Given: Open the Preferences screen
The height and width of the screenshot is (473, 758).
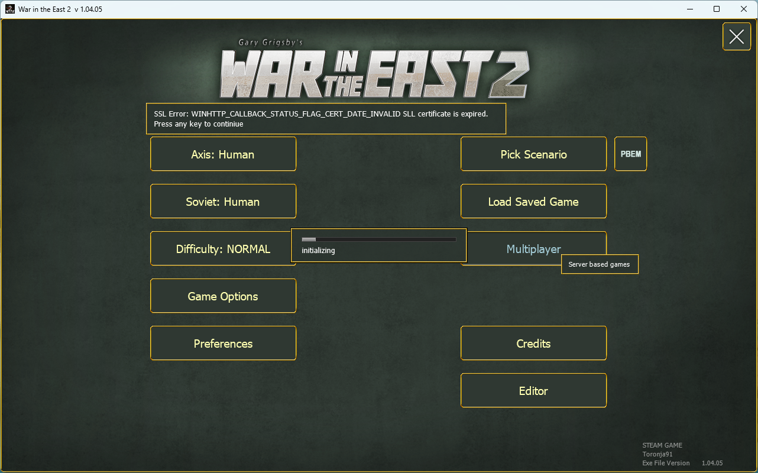Looking at the screenshot, I should point(223,344).
